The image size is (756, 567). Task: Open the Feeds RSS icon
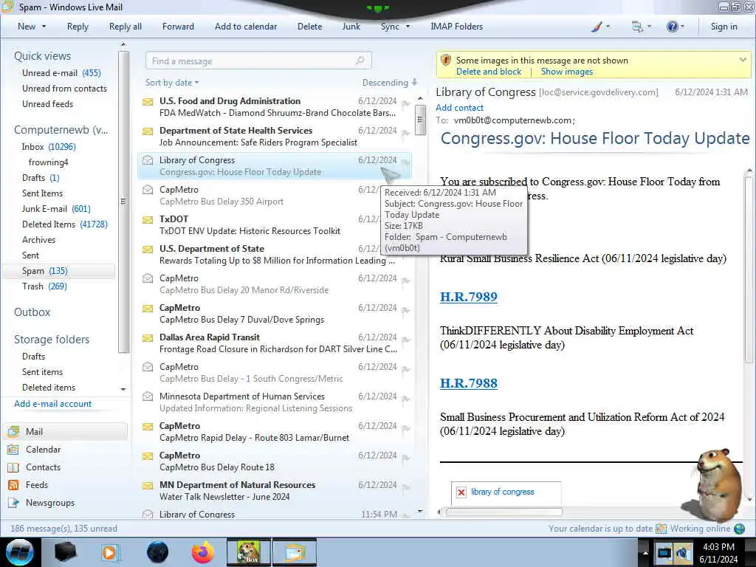coord(13,485)
